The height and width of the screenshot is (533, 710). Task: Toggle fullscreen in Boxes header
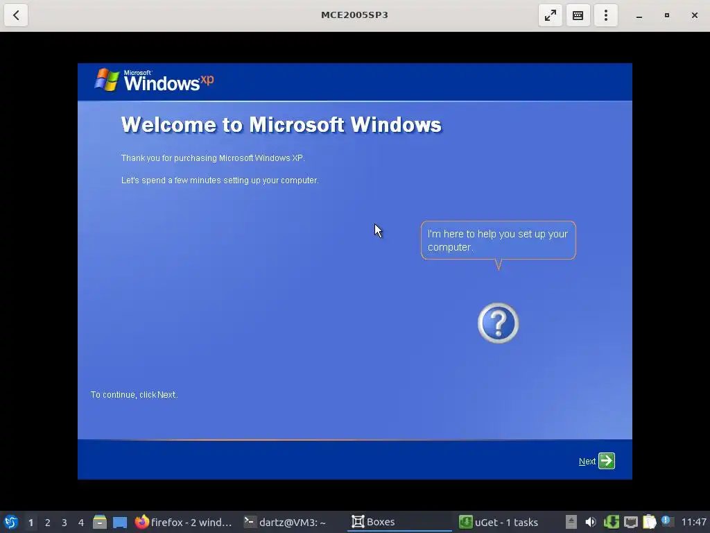(x=550, y=15)
